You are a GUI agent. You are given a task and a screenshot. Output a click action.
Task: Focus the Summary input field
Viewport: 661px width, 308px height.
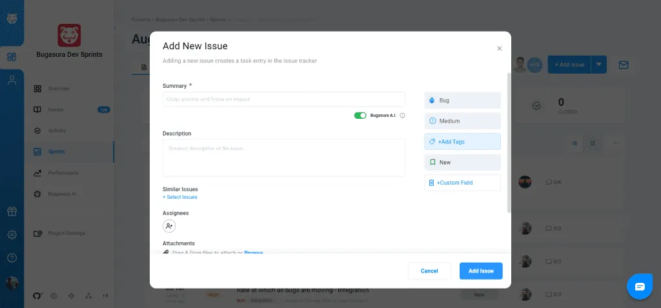click(x=284, y=99)
